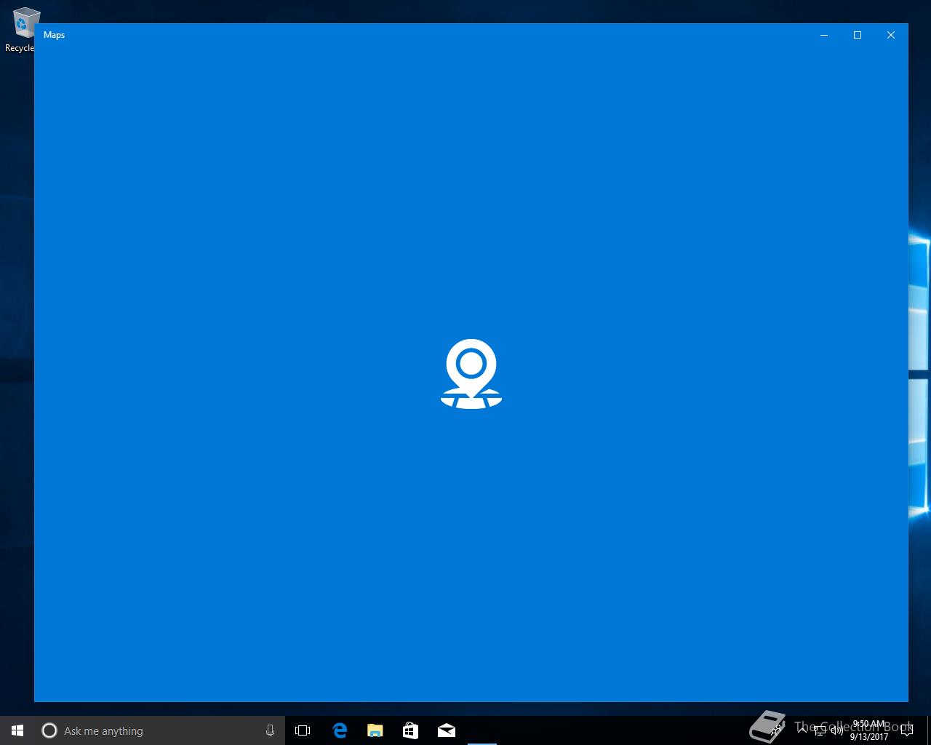Image resolution: width=931 pixels, height=745 pixels.
Task: Open the Start menu
Action: click(x=17, y=730)
